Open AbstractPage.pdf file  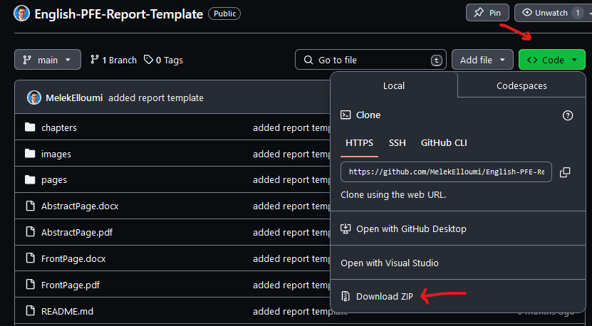(x=77, y=233)
